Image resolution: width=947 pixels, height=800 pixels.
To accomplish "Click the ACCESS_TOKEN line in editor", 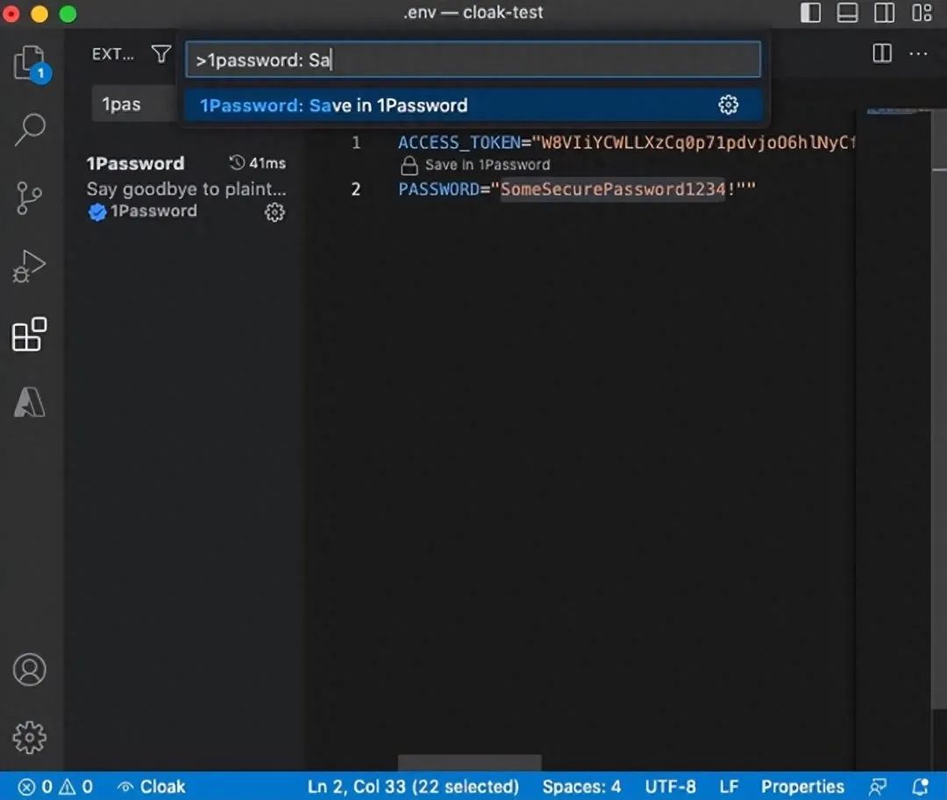I will click(626, 142).
